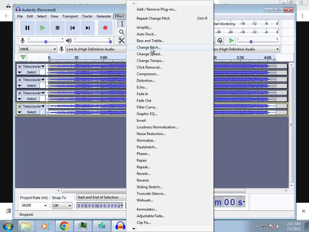The height and width of the screenshot is (232, 309).
Task: Close the fourth Timecrawler track
Action: pyautogui.click(x=20, y=106)
